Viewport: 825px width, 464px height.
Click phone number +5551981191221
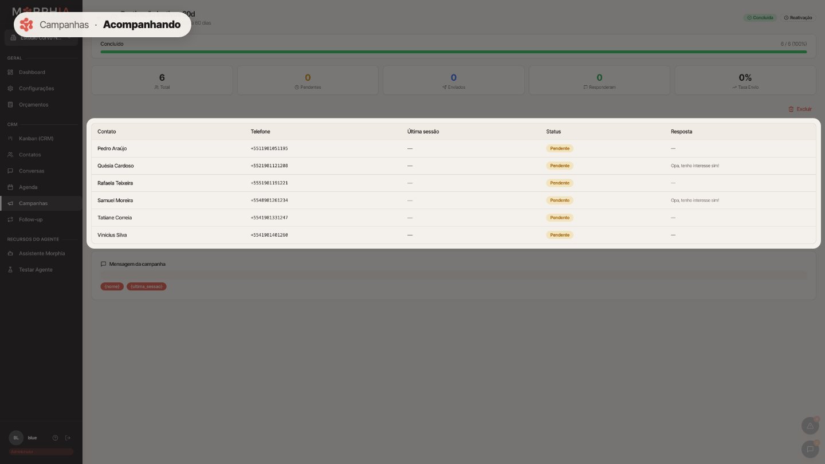pos(269,183)
